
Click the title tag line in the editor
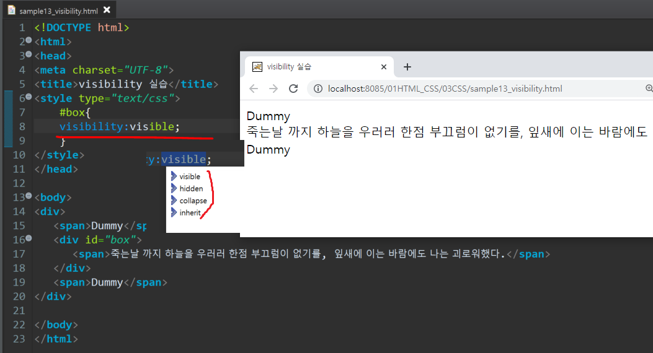click(x=126, y=84)
